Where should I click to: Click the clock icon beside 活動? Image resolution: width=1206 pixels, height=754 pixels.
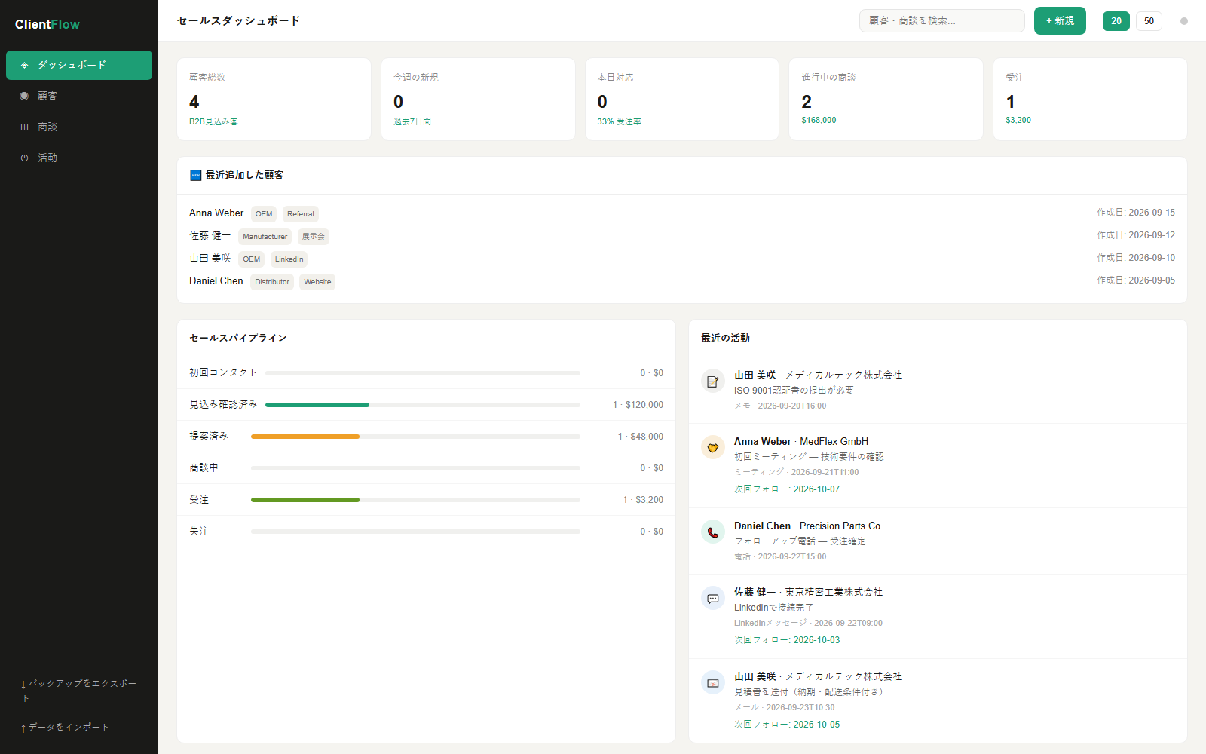coord(24,158)
